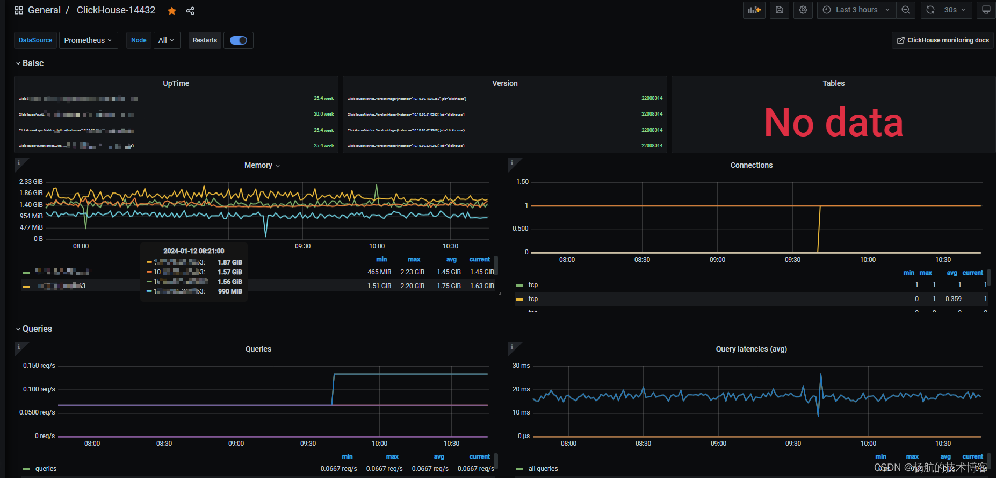Open ClickHouse monitoring docs link
Viewport: 996px width, 478px height.
[x=943, y=40]
